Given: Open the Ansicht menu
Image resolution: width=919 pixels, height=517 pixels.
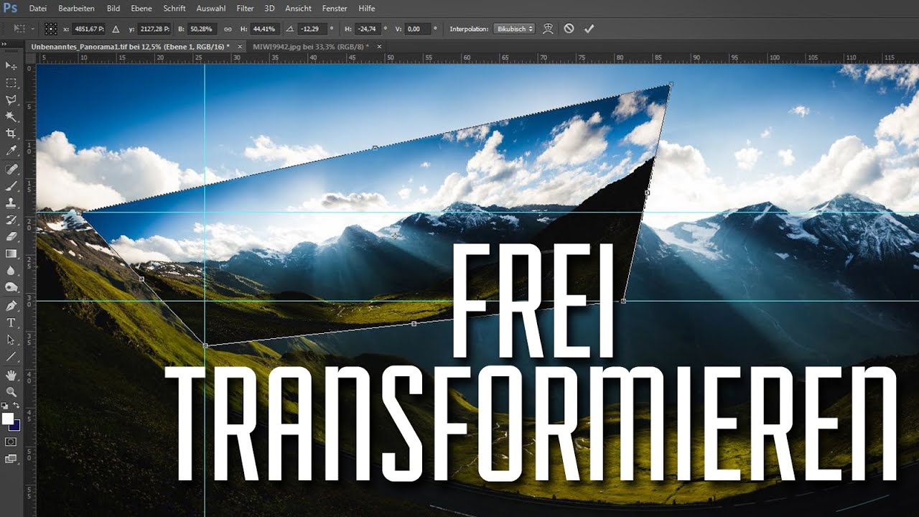Looking at the screenshot, I should tap(298, 8).
